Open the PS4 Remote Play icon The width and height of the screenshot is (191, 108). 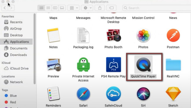point(113,65)
